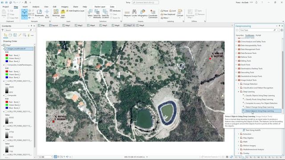Select the Explore navigation tool
Image resolution: width=285 pixels, height=160 pixels.
click(24, 14)
